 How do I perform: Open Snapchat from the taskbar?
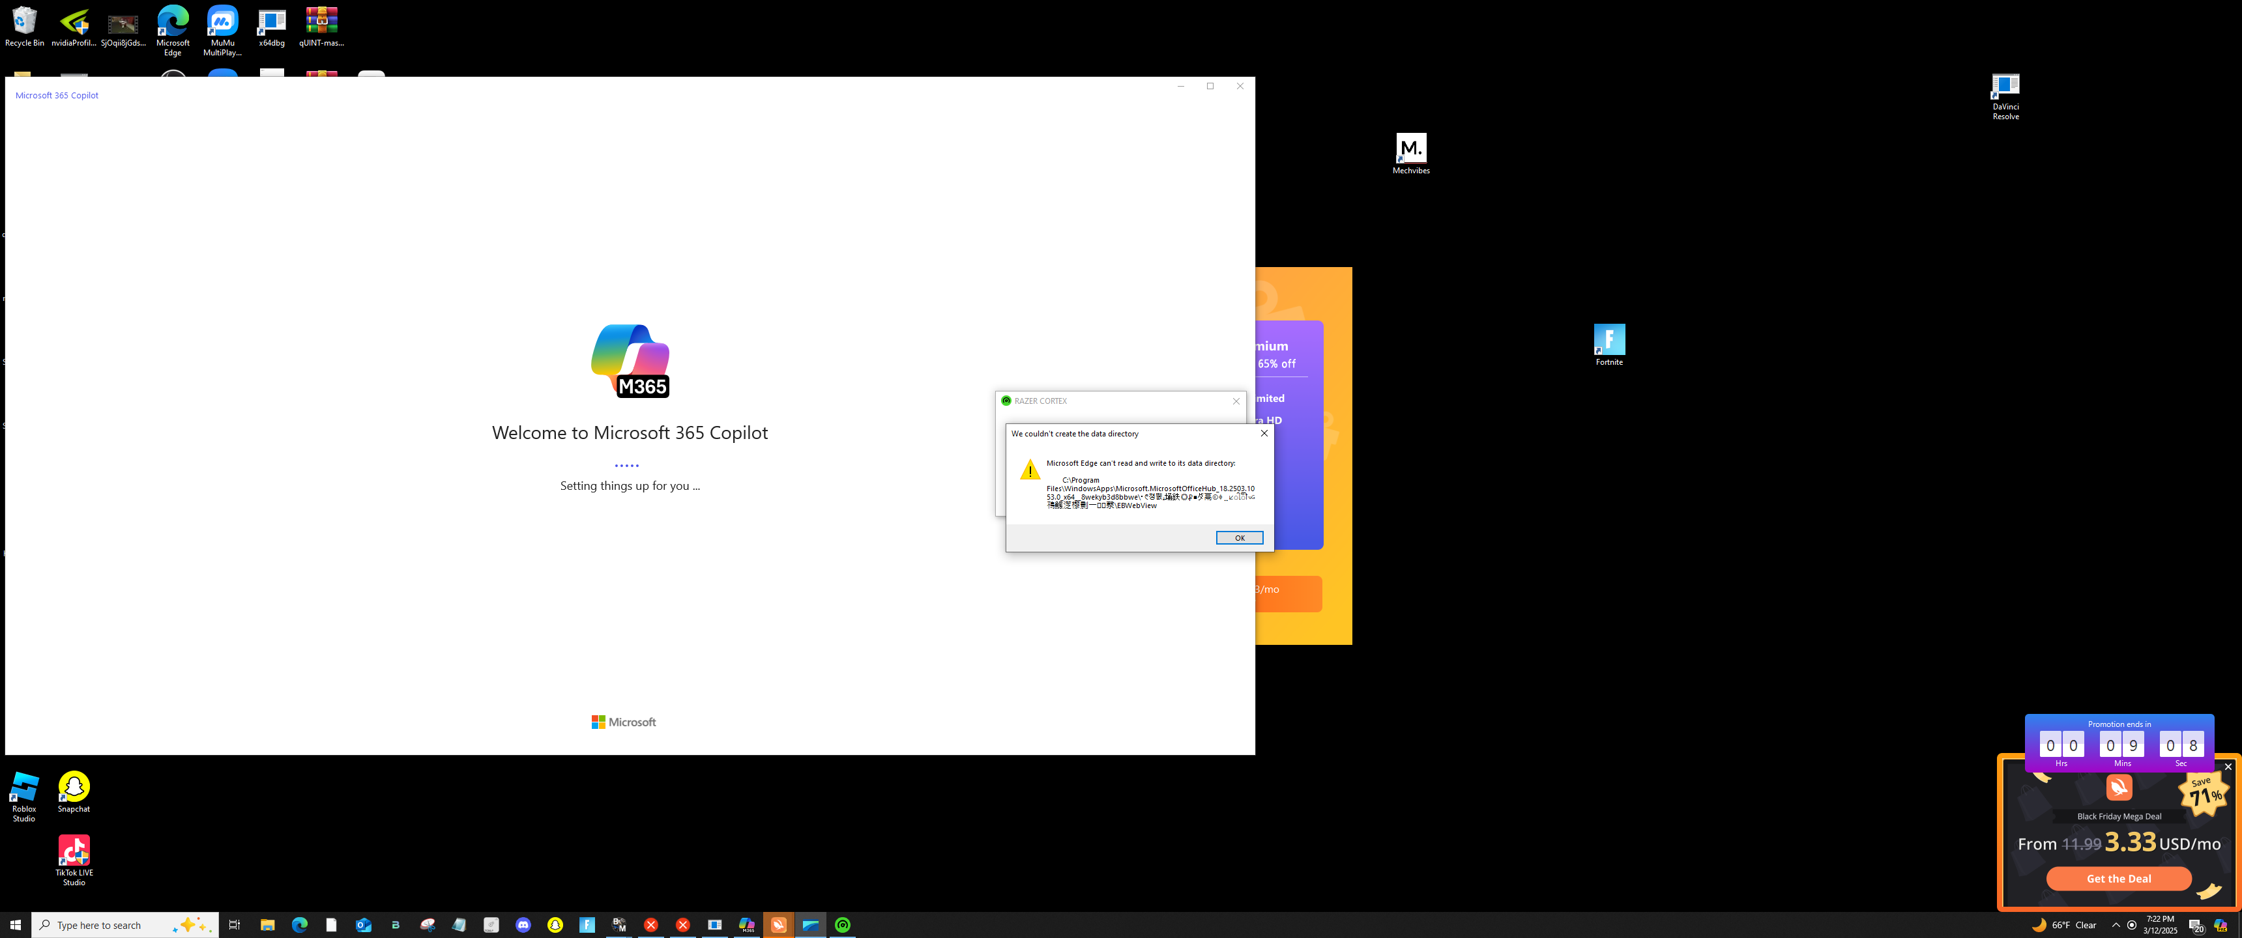555,925
